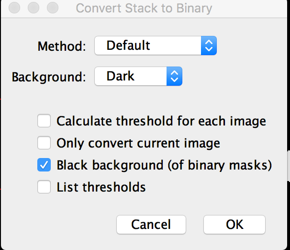This screenshot has height=250, width=290.
Task: Click the Background label text
Action: 49,76
